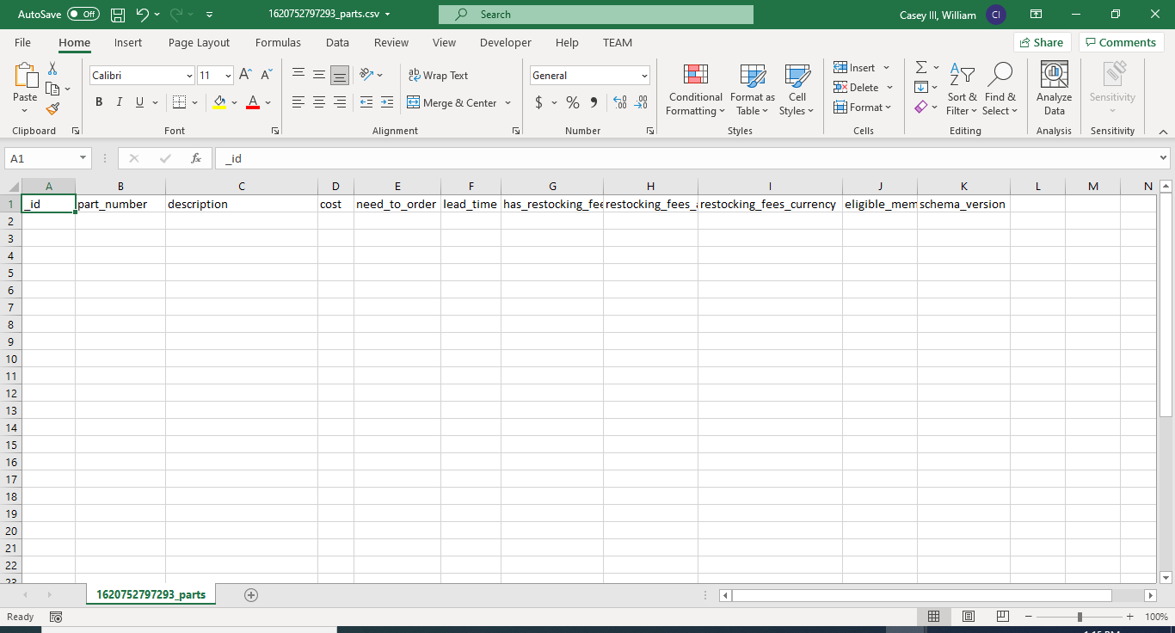Toggle Wrap Text
The width and height of the screenshot is (1175, 633).
tap(439, 76)
